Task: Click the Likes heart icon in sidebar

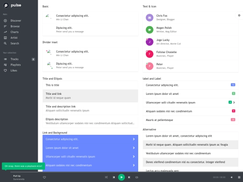Action: tap(5, 71)
